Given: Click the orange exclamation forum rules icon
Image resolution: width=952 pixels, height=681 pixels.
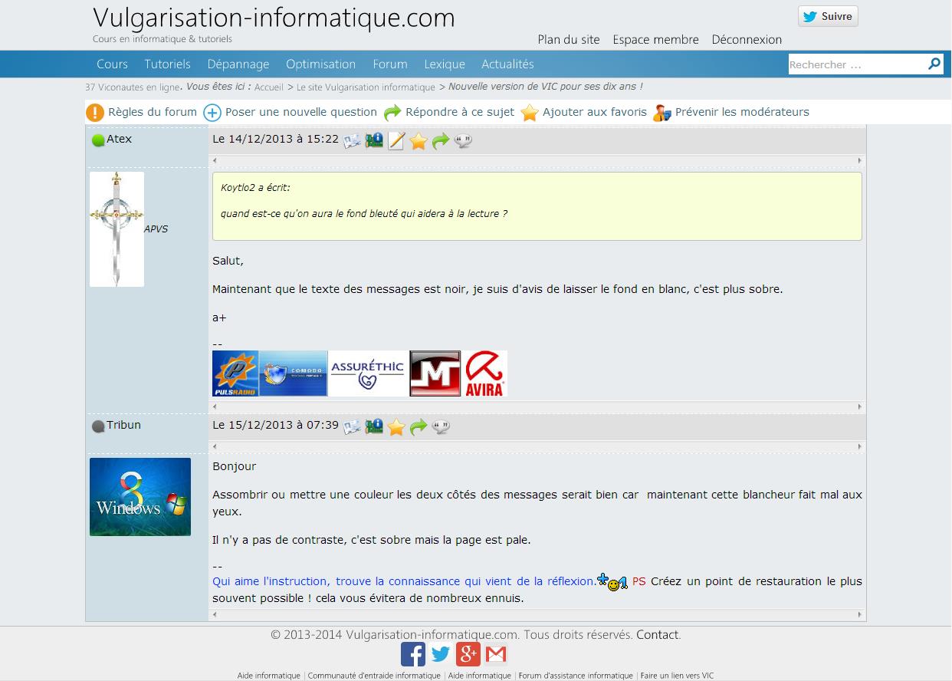Looking at the screenshot, I should pyautogui.click(x=95, y=113).
